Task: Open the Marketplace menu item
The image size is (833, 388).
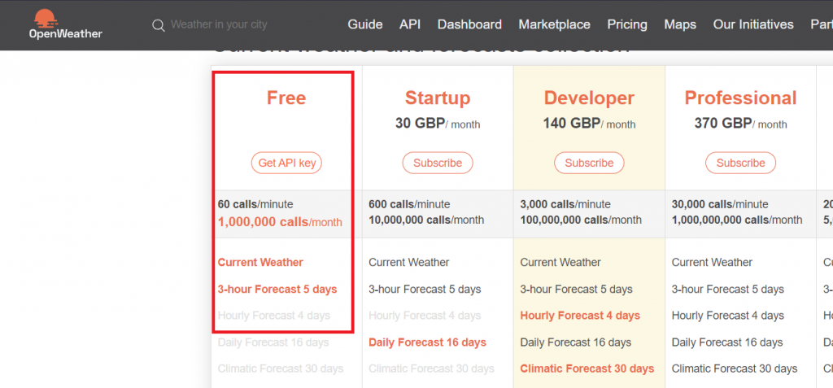Action: [554, 24]
